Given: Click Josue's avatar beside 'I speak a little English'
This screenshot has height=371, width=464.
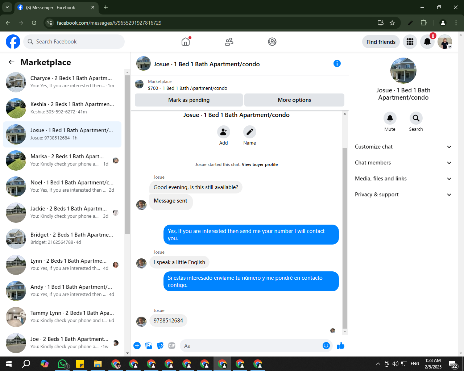Looking at the screenshot, I should pos(141,263).
